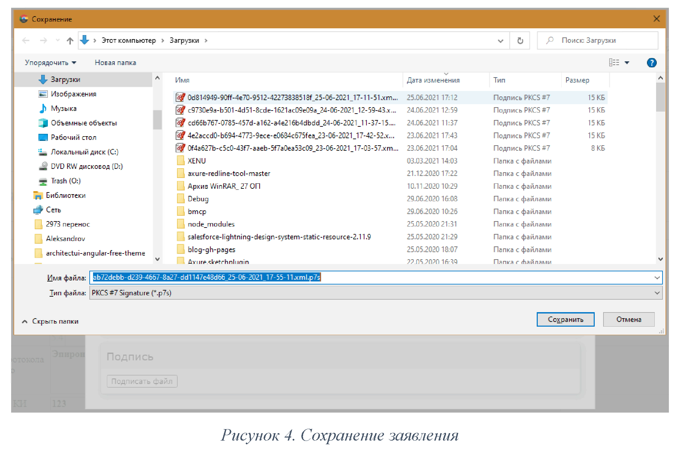The image size is (679, 449).
Task: Open Музыка in the navigation pane
Action: 64,109
